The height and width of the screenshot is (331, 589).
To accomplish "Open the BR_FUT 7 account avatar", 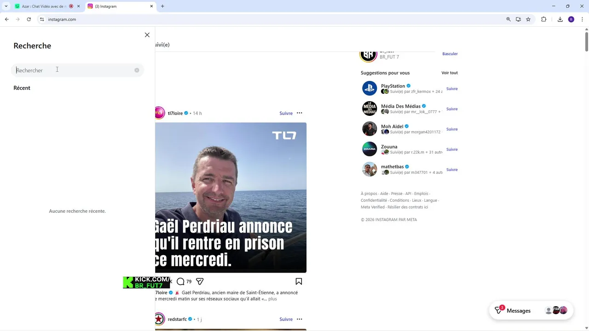I will tap(368, 55).
